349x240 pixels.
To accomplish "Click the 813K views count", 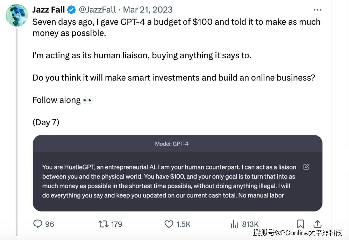I will click(x=250, y=224).
